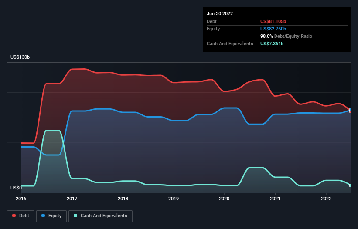Click Cash And Equivalents label in tooltip
The image size is (358, 229).
pyautogui.click(x=230, y=44)
